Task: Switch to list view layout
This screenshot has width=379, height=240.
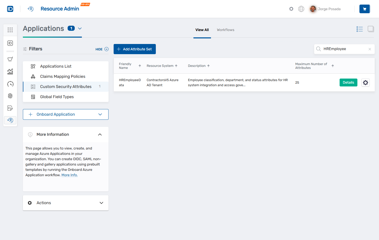Action: [x=360, y=29]
